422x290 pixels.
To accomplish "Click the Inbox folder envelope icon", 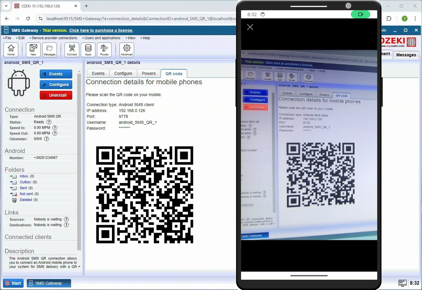I will [x=13, y=176].
